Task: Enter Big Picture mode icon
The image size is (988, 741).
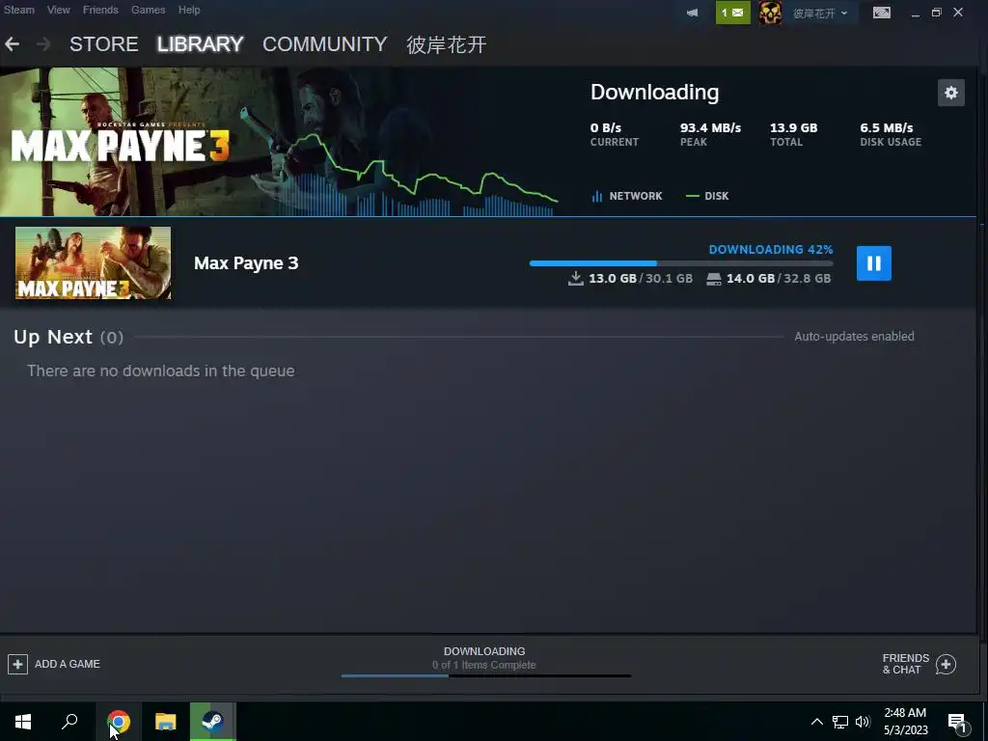Action: [882, 13]
